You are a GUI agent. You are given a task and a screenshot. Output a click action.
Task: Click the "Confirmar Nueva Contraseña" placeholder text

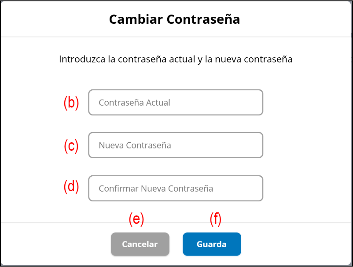[x=156, y=189]
